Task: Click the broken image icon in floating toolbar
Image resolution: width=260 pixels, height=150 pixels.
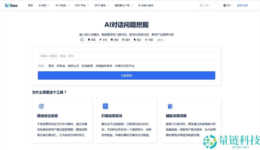Action: (x=82, y=40)
